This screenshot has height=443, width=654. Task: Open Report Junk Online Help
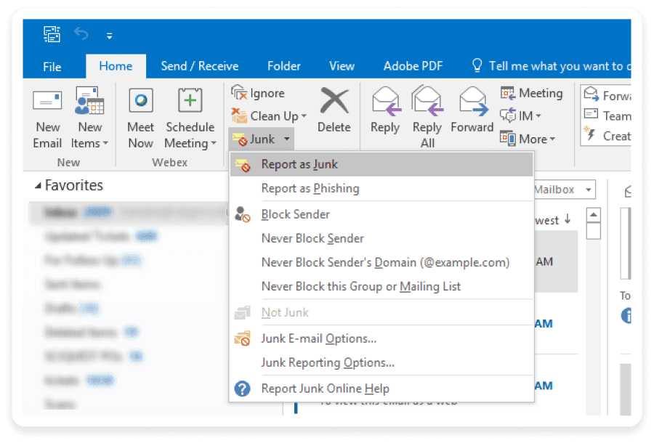pyautogui.click(x=381, y=389)
